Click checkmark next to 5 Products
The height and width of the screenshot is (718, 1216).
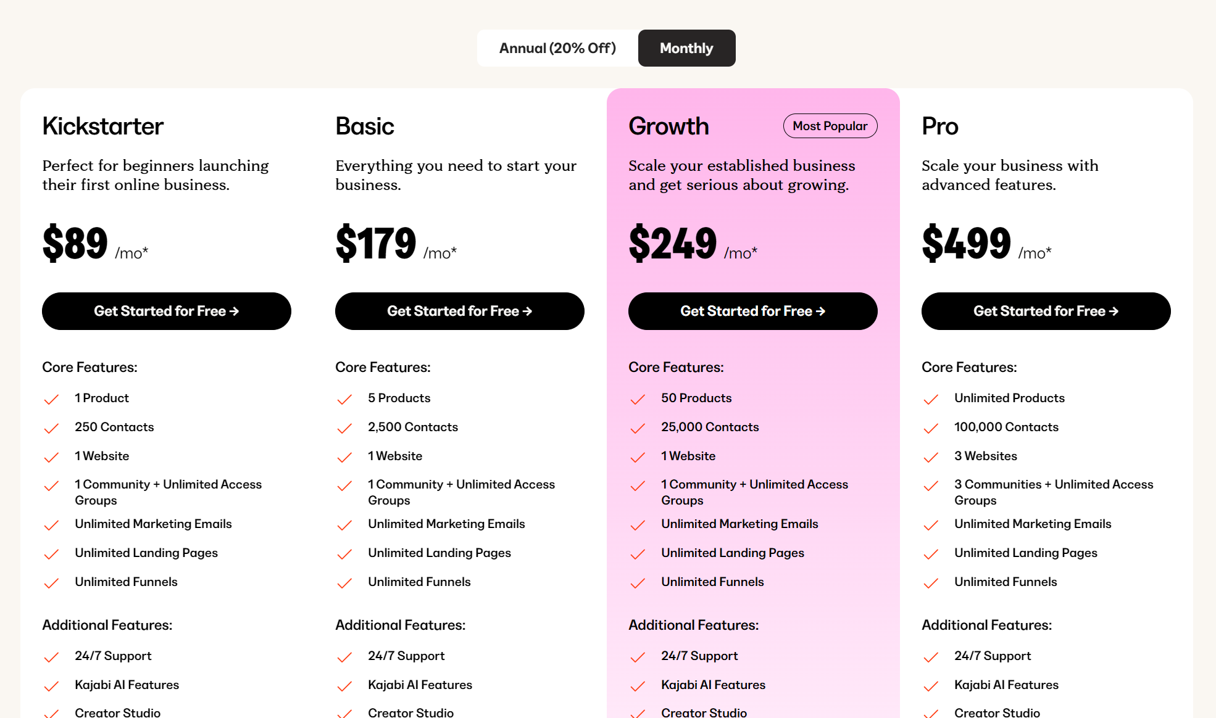345,399
